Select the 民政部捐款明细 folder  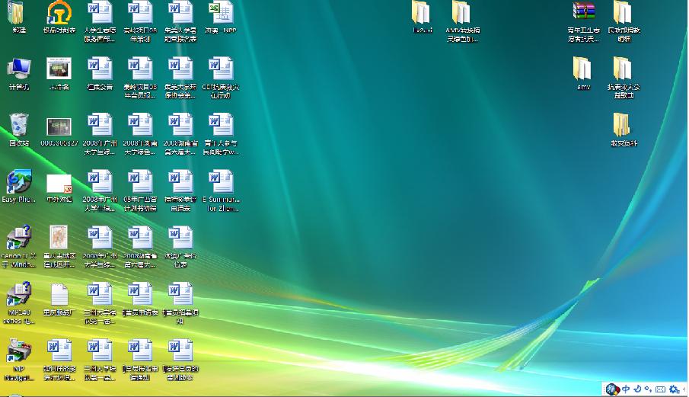[x=624, y=12]
